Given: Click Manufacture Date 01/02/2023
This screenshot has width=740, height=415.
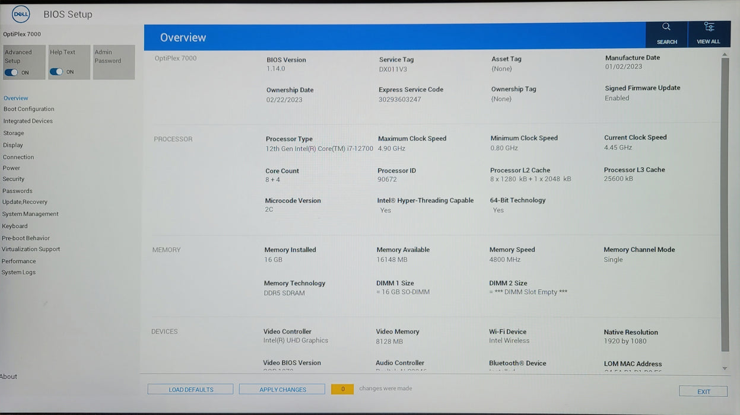Looking at the screenshot, I should tap(624, 67).
